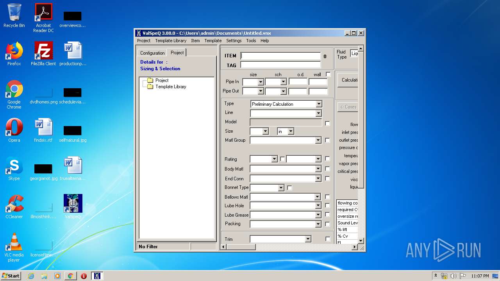Open CCleaner desktop shortcut
This screenshot has height=281, width=500.
click(x=14, y=207)
